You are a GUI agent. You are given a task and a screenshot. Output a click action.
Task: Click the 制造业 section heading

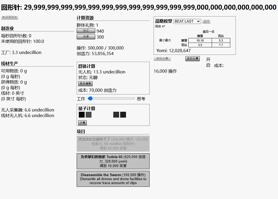(x=7, y=28)
